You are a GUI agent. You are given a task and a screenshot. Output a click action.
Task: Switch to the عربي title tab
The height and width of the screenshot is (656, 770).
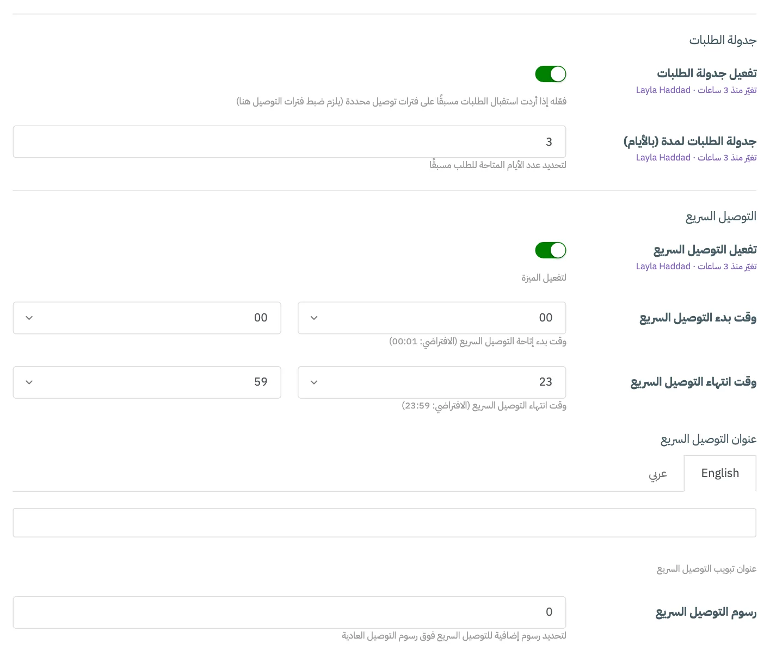pyautogui.click(x=658, y=473)
